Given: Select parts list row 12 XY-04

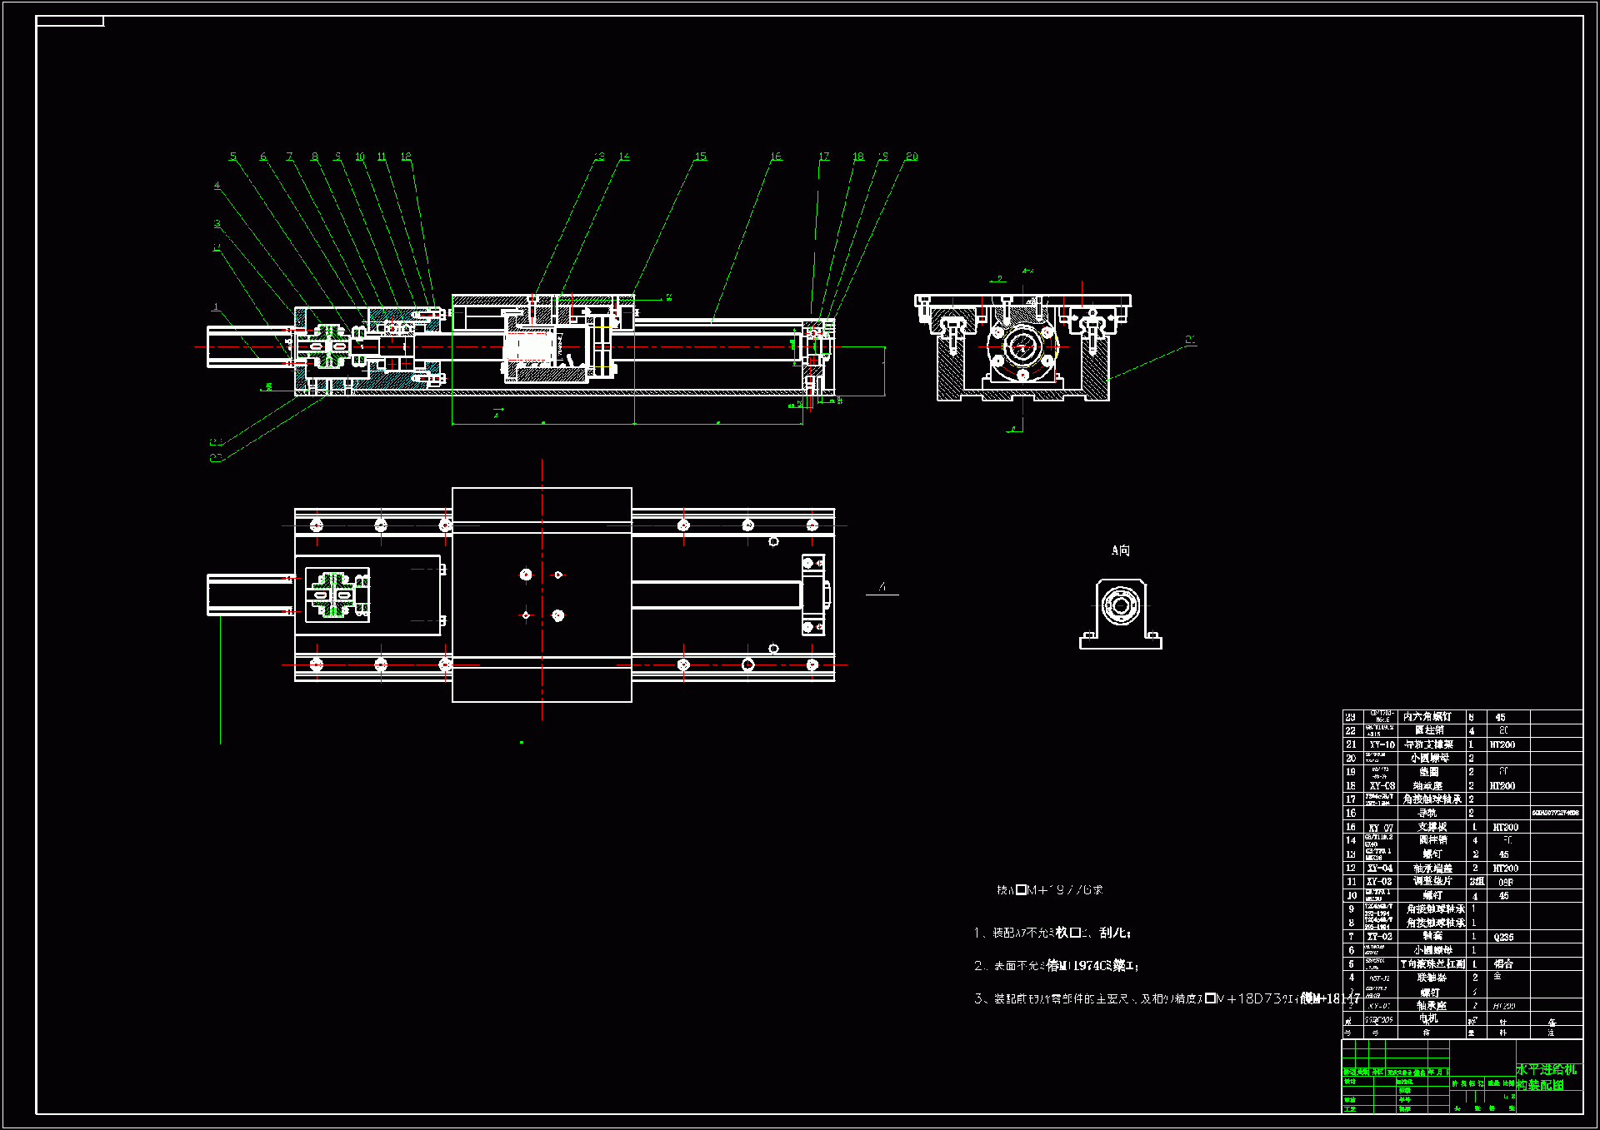Looking at the screenshot, I should click(1380, 868).
